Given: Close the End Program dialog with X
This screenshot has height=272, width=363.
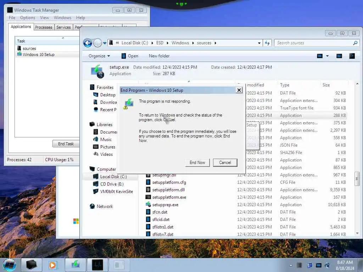Looking at the screenshot, I should 239,90.
